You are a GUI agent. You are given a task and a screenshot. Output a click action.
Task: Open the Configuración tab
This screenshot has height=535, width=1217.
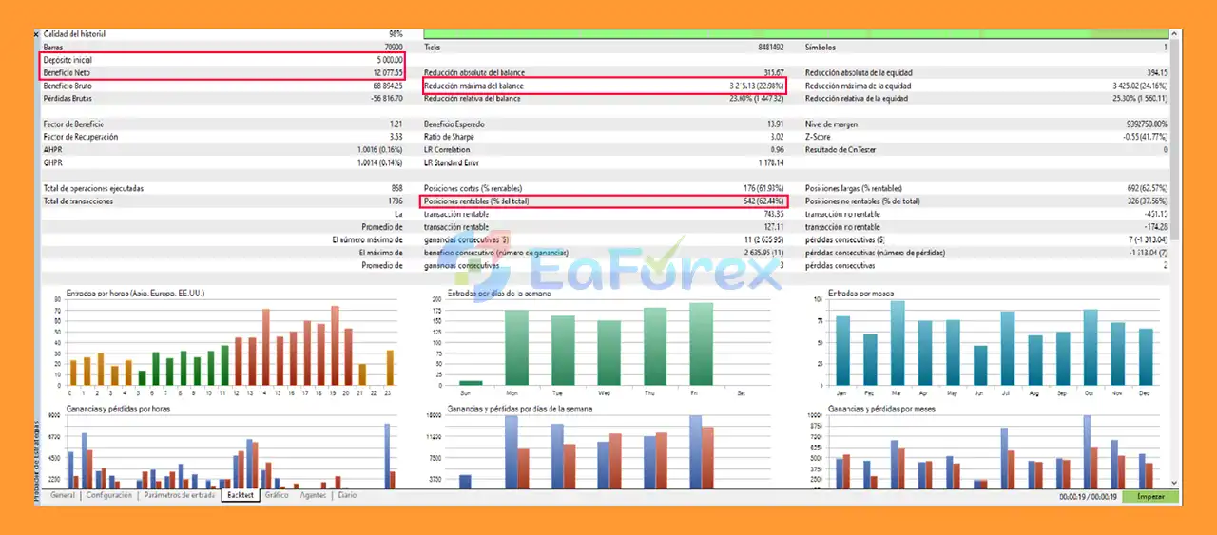108,496
